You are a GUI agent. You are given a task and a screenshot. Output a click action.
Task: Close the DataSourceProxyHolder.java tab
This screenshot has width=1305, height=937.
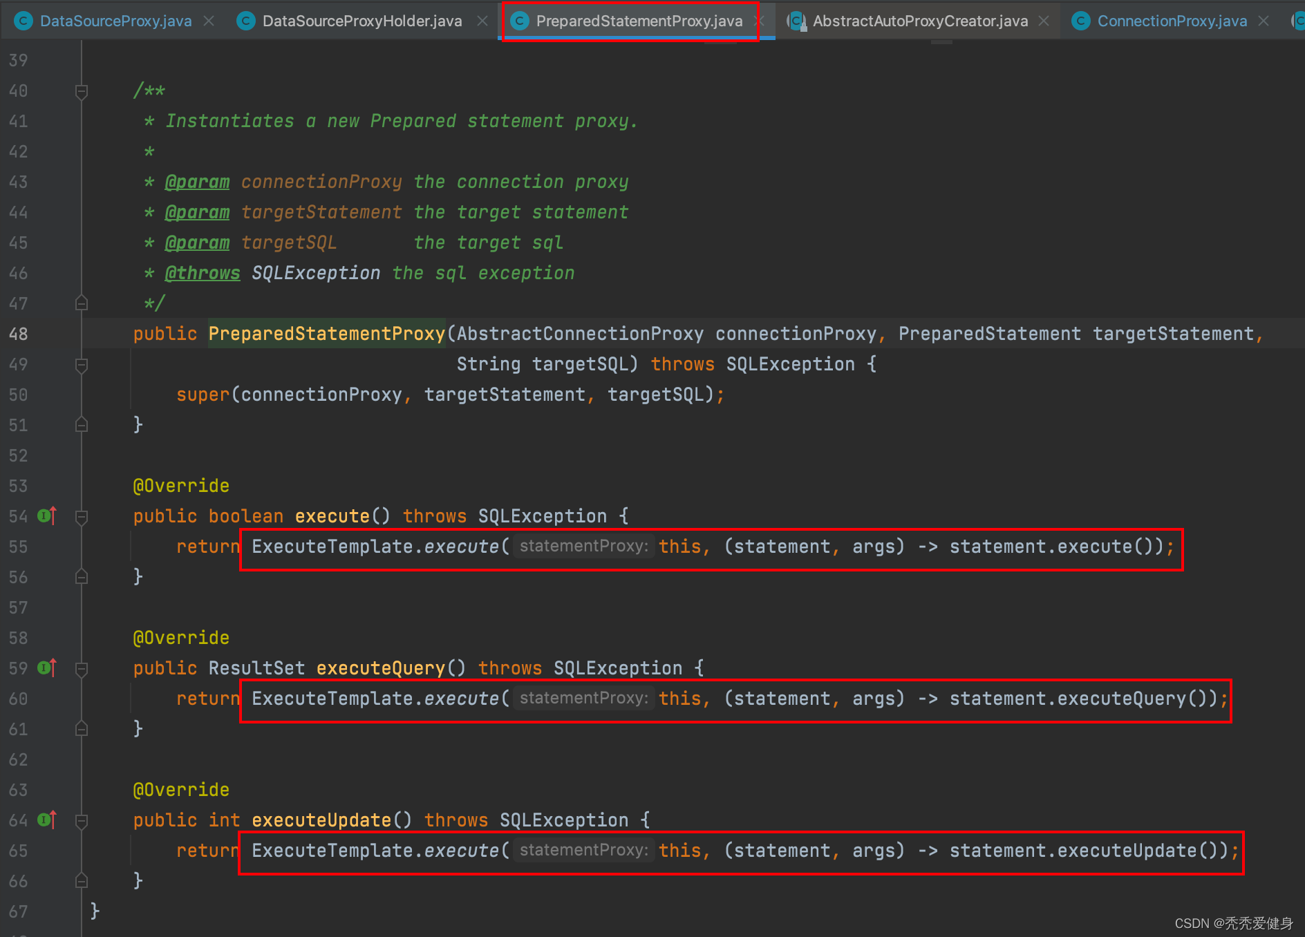(482, 21)
